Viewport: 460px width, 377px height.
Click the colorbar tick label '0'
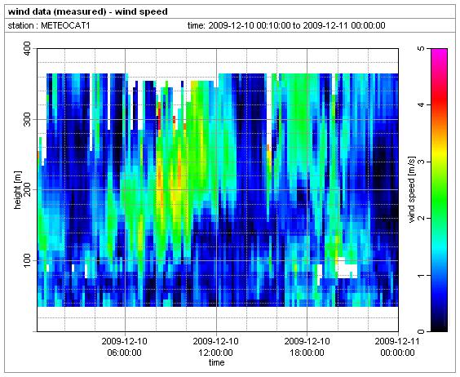click(422, 331)
